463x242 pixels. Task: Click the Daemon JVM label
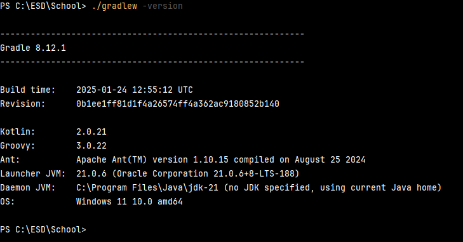click(28, 187)
